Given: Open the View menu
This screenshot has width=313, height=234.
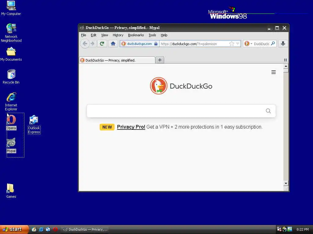Looking at the screenshot, I should click(105, 35).
